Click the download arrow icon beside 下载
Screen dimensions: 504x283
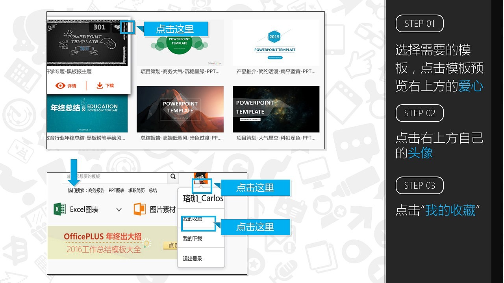99,85
